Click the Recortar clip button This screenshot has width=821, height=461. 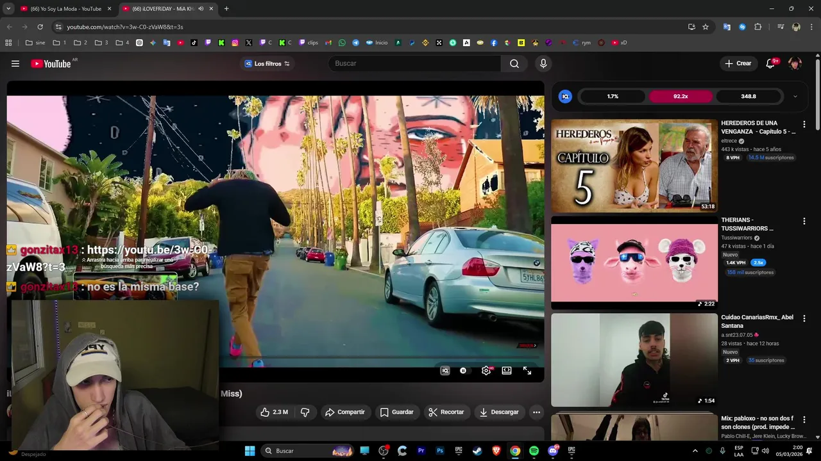(446, 412)
